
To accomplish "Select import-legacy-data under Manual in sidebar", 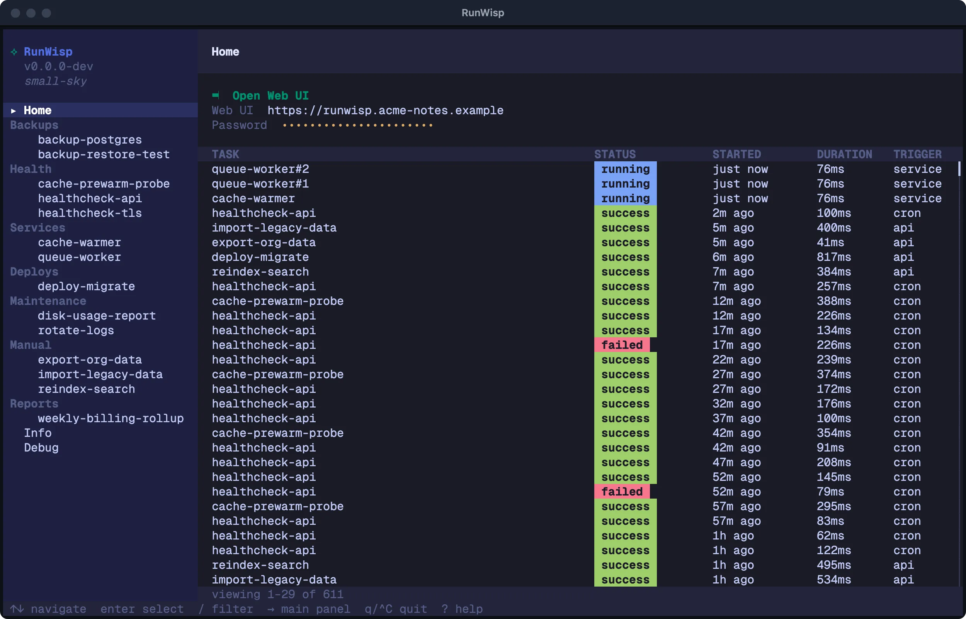I will (100, 375).
